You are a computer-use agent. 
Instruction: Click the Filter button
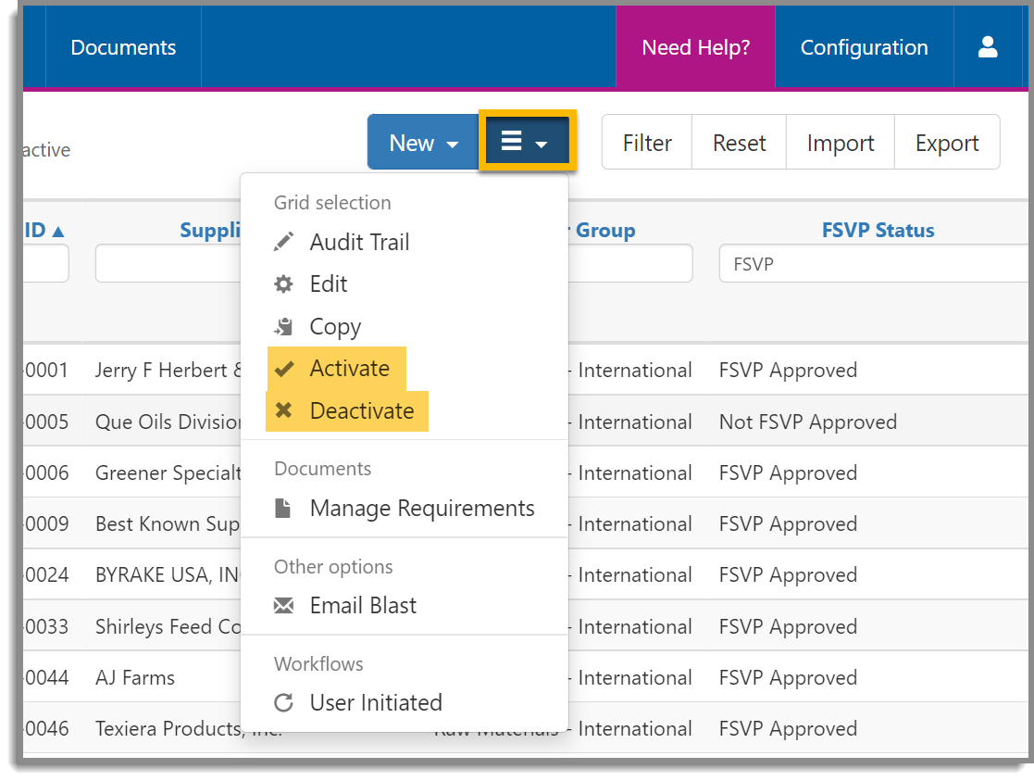(x=647, y=143)
